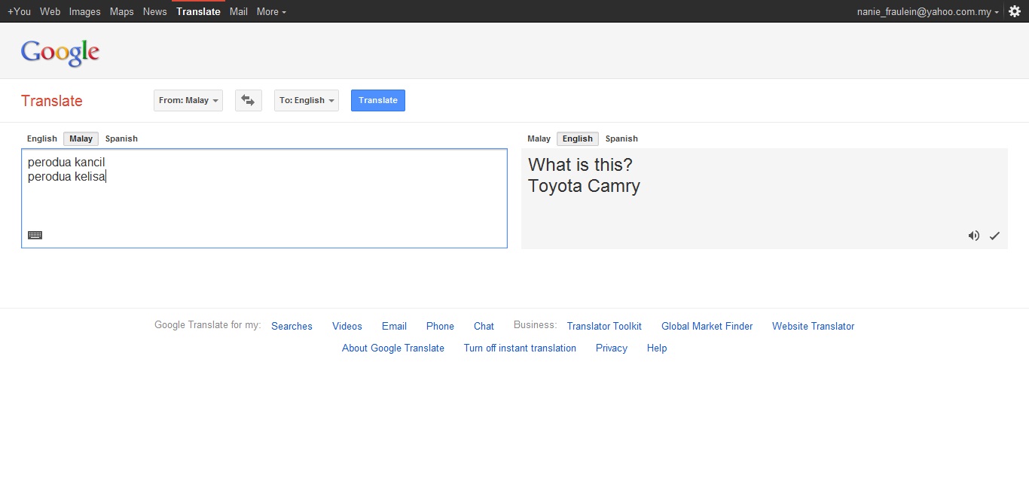Open the Videos link
The width and height of the screenshot is (1029, 502).
[347, 326]
